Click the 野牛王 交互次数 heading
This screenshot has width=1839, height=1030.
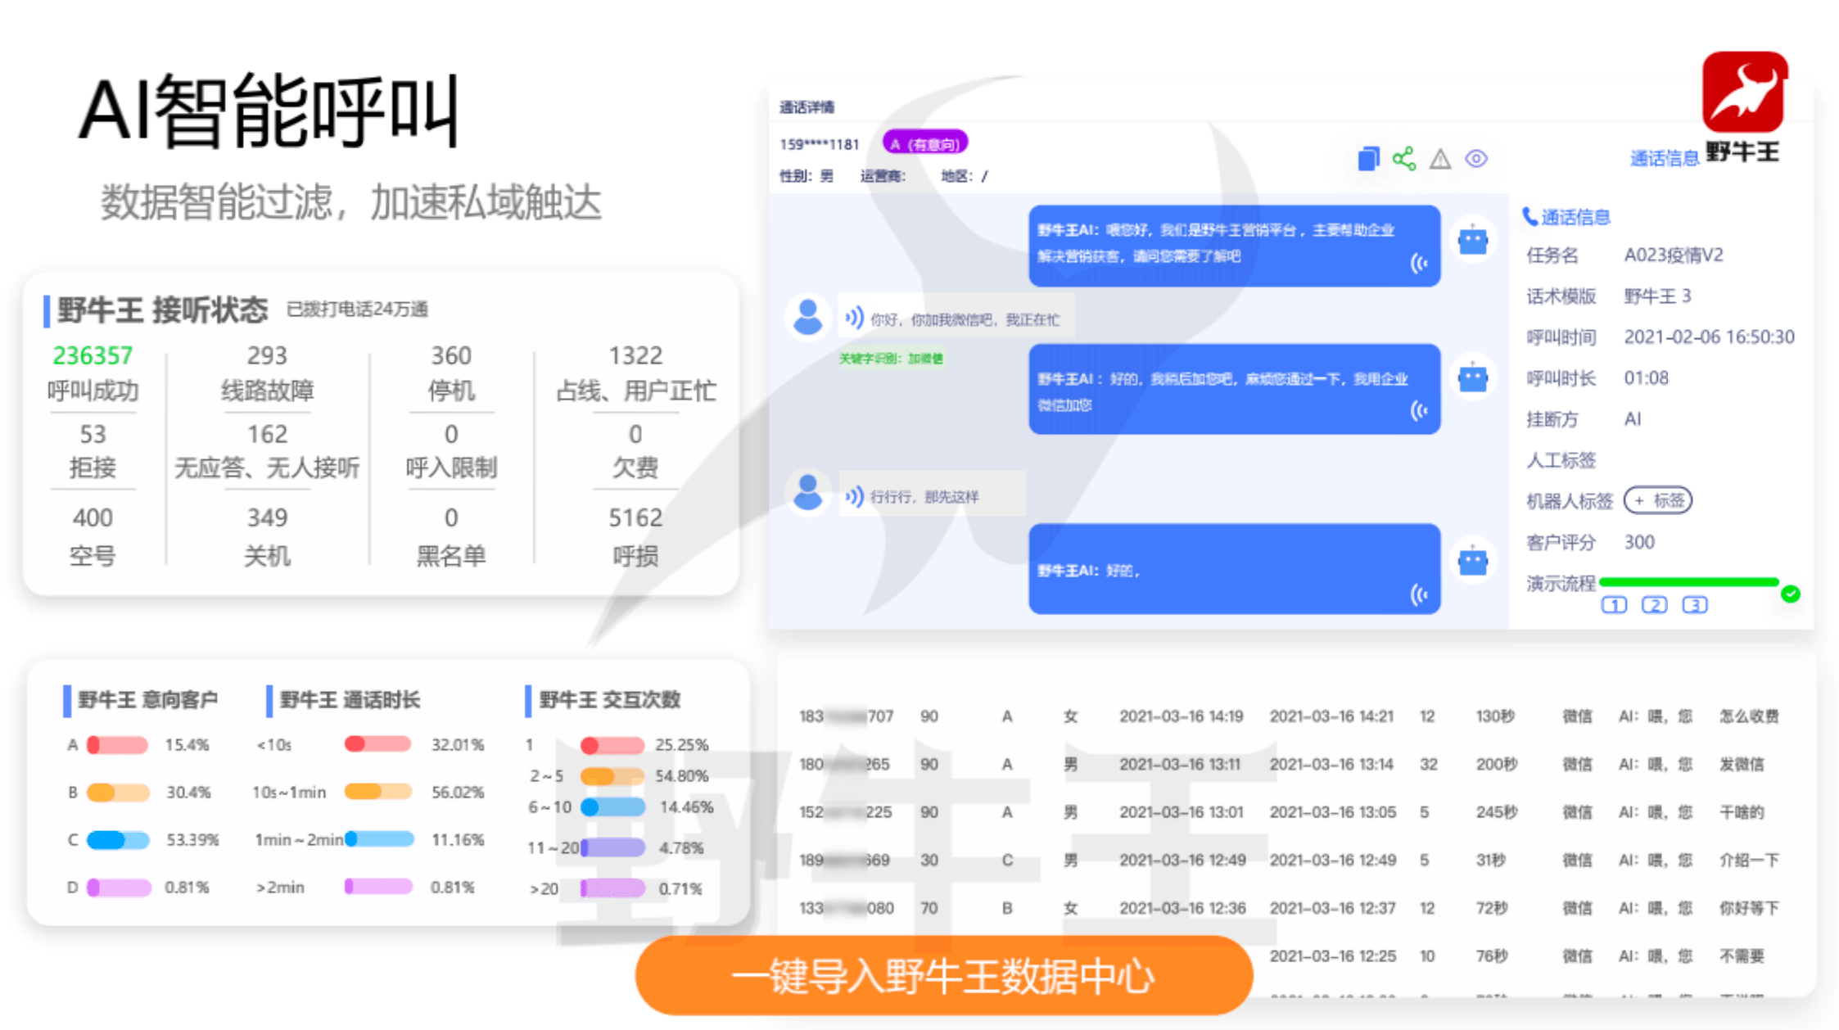[609, 700]
